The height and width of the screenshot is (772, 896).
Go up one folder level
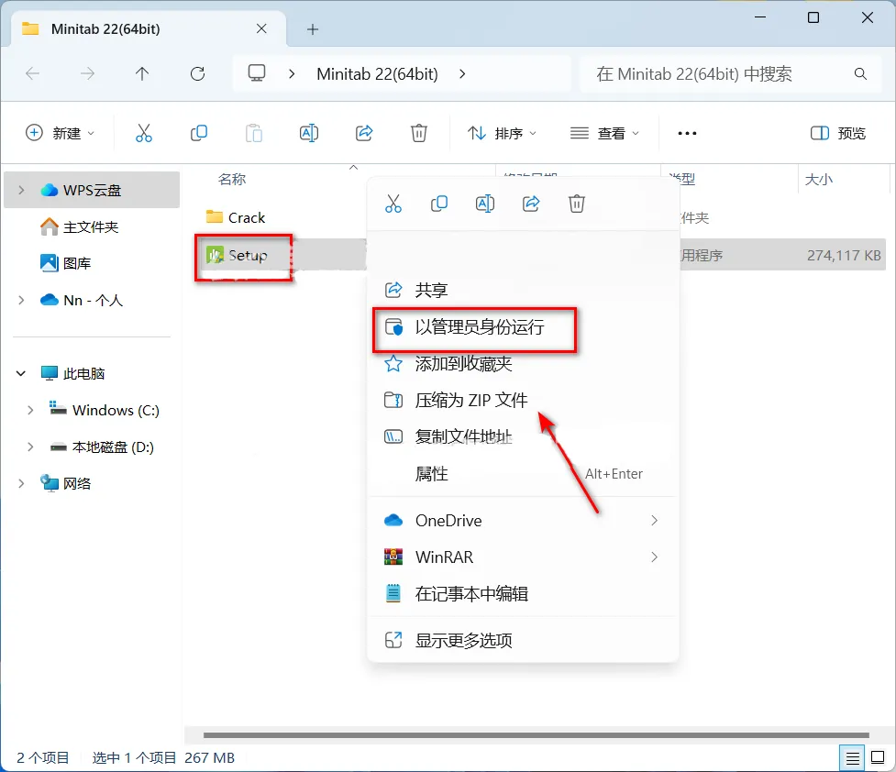click(142, 73)
